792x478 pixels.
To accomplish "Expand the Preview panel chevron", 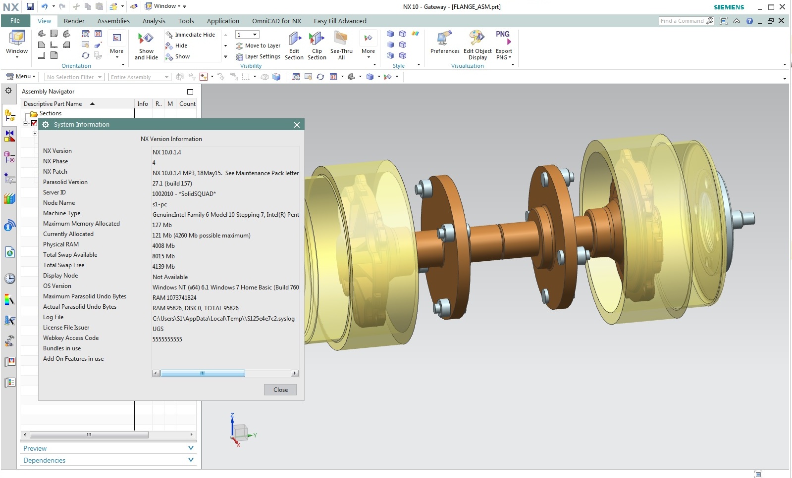I will pyautogui.click(x=191, y=448).
